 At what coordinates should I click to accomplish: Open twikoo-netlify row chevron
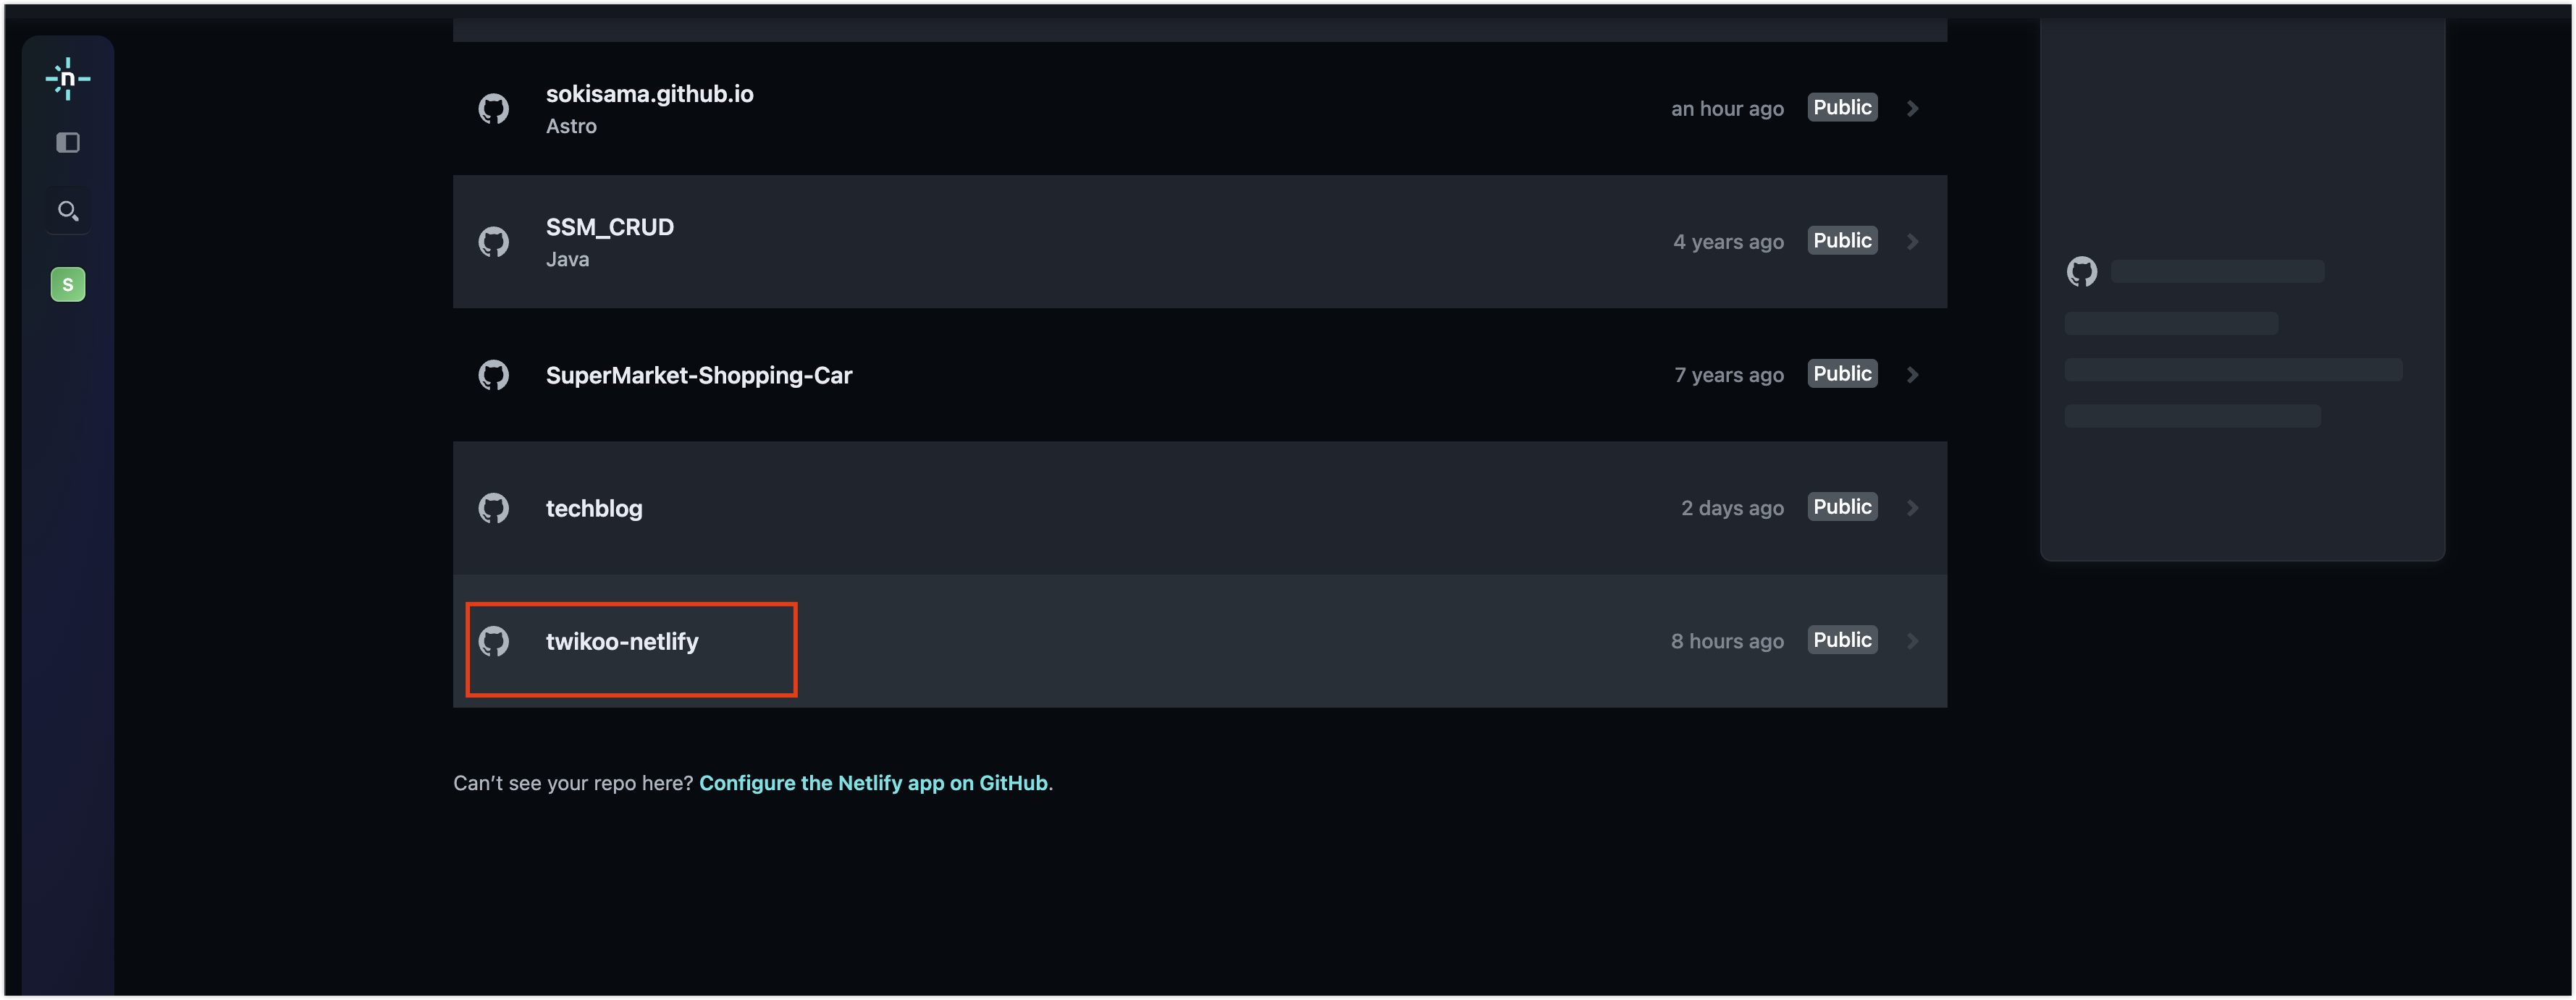point(1912,641)
